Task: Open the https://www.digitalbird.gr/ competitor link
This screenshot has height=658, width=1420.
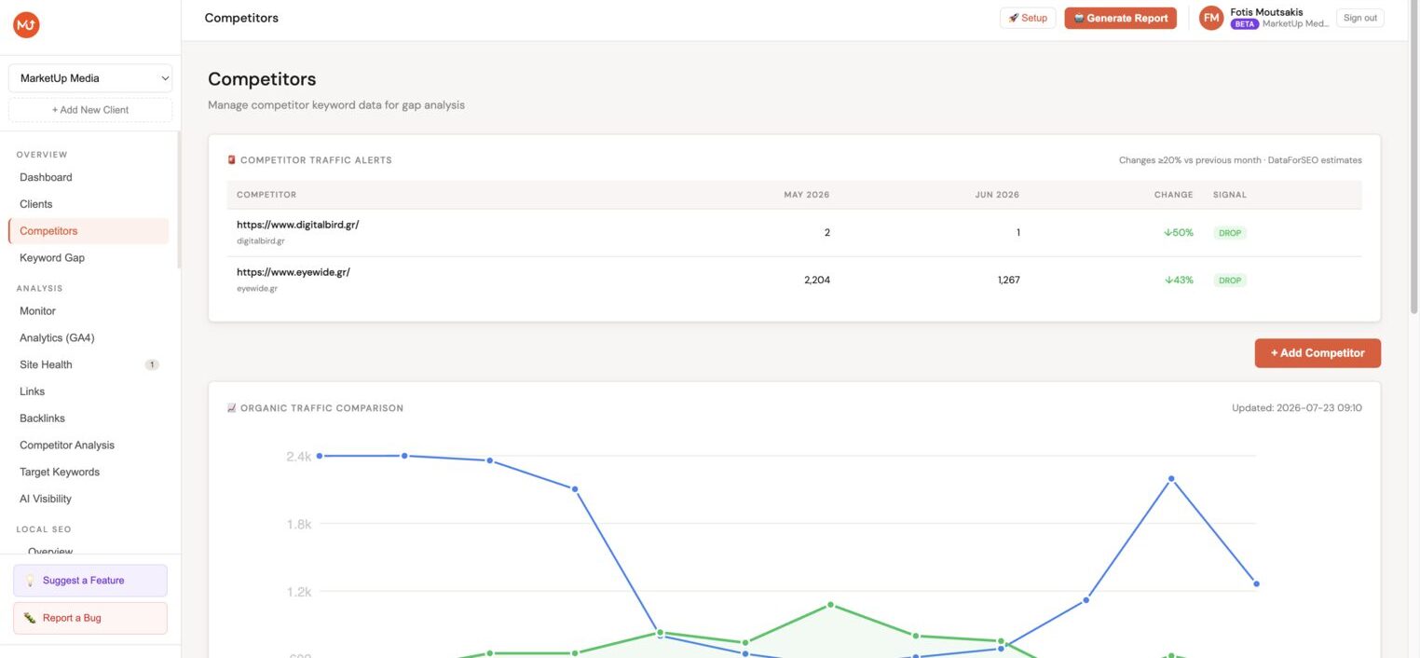Action: click(297, 225)
